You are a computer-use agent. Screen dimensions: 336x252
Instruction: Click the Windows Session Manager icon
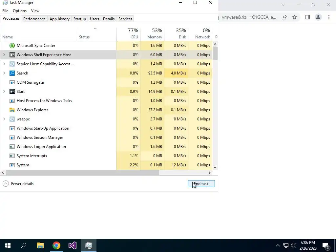coord(12,137)
